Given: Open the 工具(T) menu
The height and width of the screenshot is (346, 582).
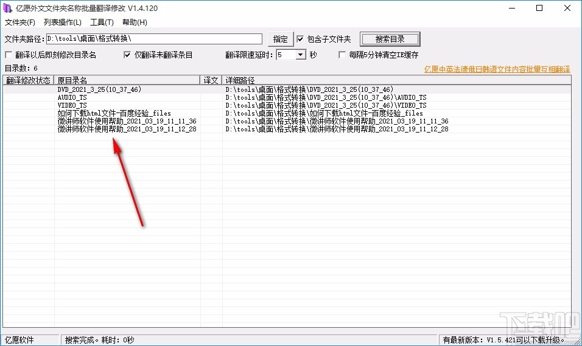Looking at the screenshot, I should pos(102,22).
